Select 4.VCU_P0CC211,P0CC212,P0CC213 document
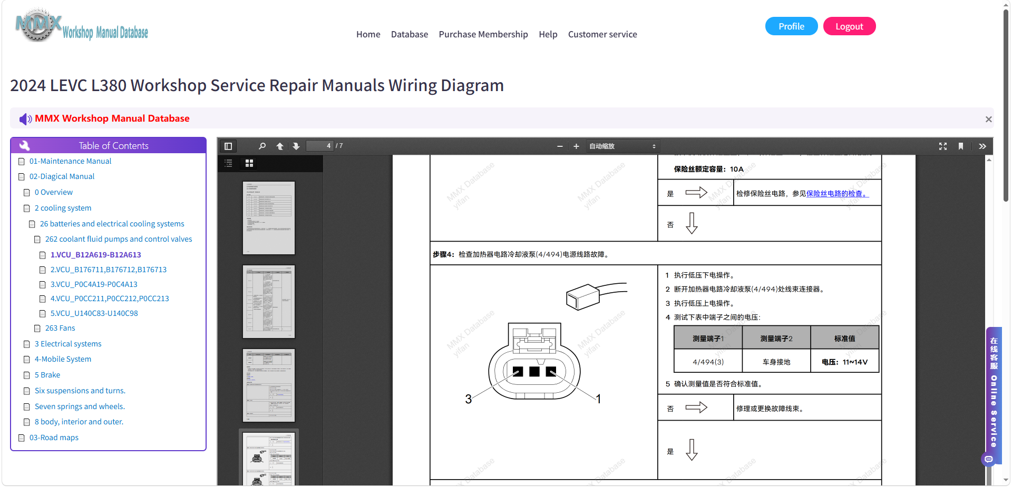The height and width of the screenshot is (487, 1012). point(110,299)
